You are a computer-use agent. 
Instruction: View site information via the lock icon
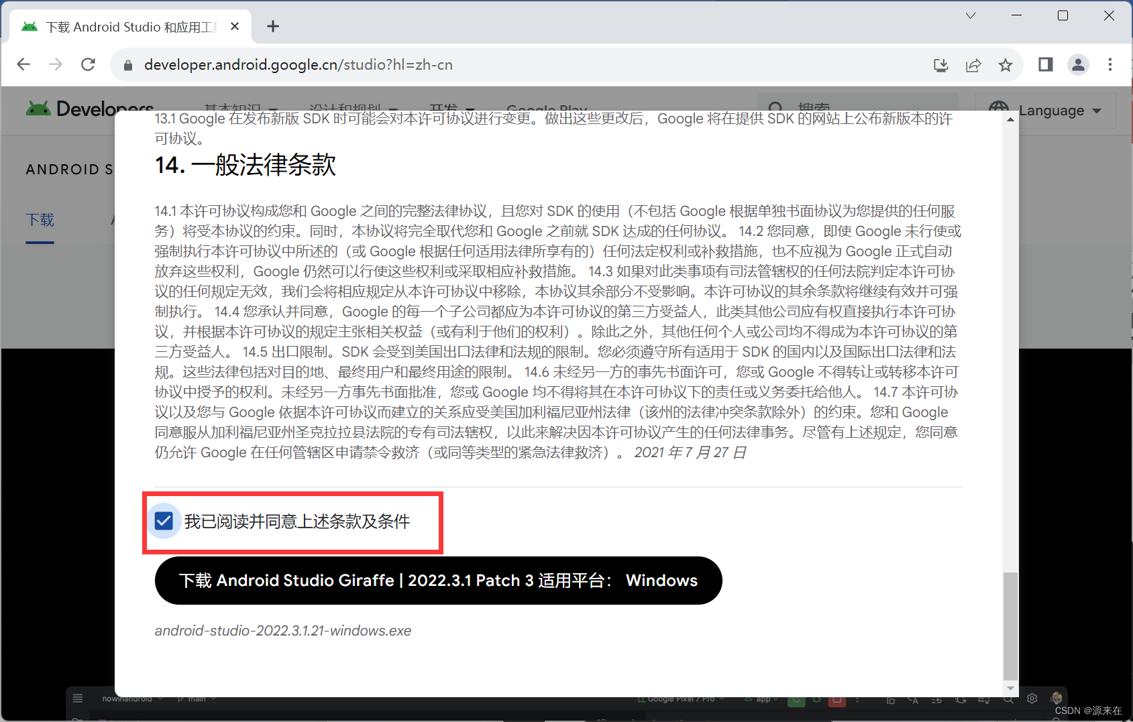coord(128,65)
